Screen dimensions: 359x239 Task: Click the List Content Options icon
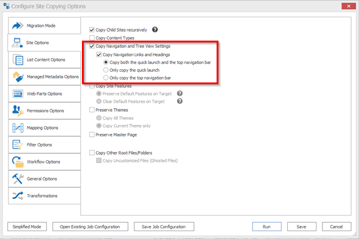click(17, 60)
